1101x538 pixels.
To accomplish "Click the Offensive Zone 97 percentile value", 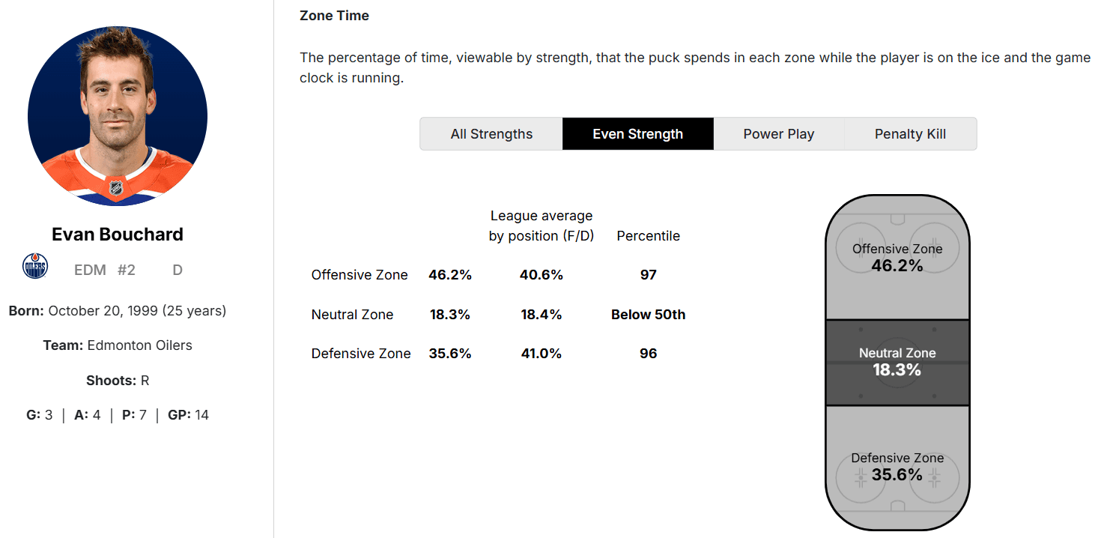I will point(649,275).
